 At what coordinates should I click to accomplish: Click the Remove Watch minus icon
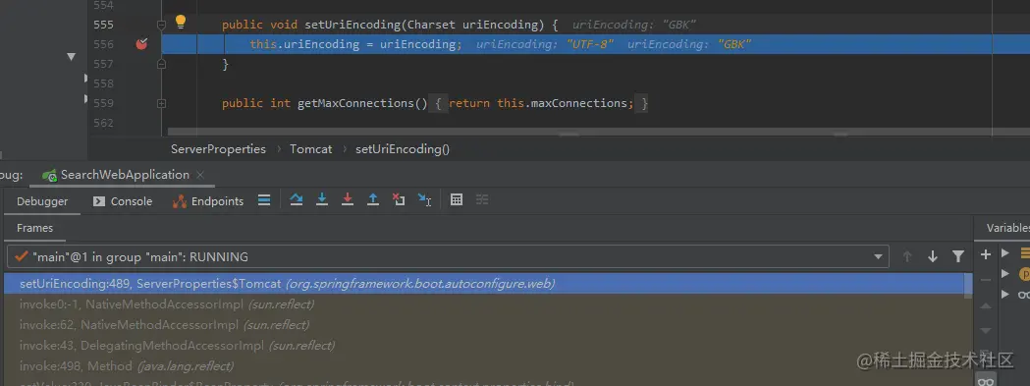click(x=986, y=280)
